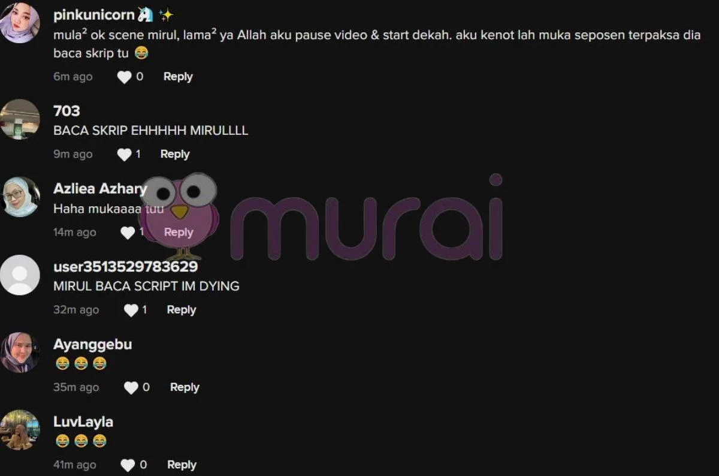This screenshot has height=476, width=719.
Task: Open user3513529783629's default avatar
Action: (x=20, y=275)
